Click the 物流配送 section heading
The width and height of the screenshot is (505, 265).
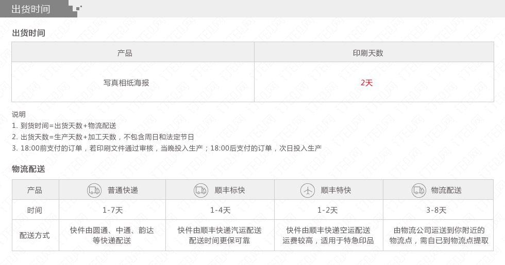28,169
